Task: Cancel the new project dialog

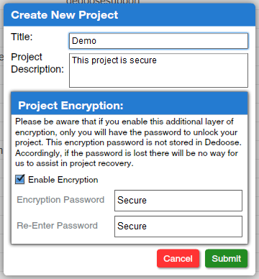Action: point(178,259)
